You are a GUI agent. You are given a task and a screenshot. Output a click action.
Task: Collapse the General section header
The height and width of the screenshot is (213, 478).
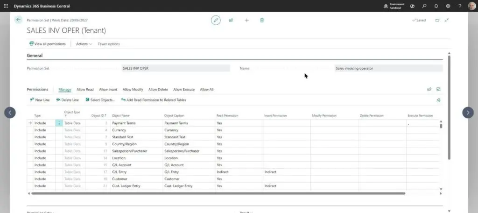click(35, 56)
